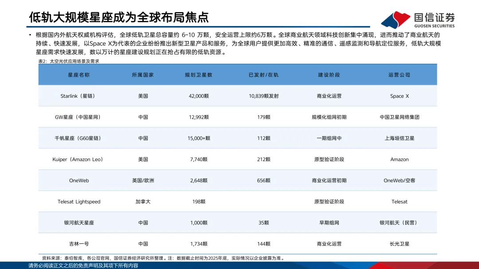Select the 656颗 cell

263,181
